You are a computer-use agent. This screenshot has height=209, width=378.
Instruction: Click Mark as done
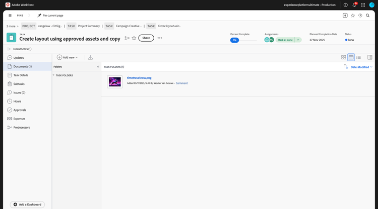[x=285, y=40]
